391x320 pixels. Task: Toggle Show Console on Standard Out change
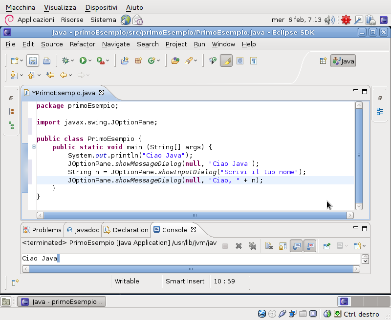point(296,246)
